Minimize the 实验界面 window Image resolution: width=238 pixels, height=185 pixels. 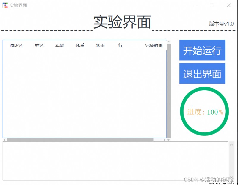[x=195, y=5]
